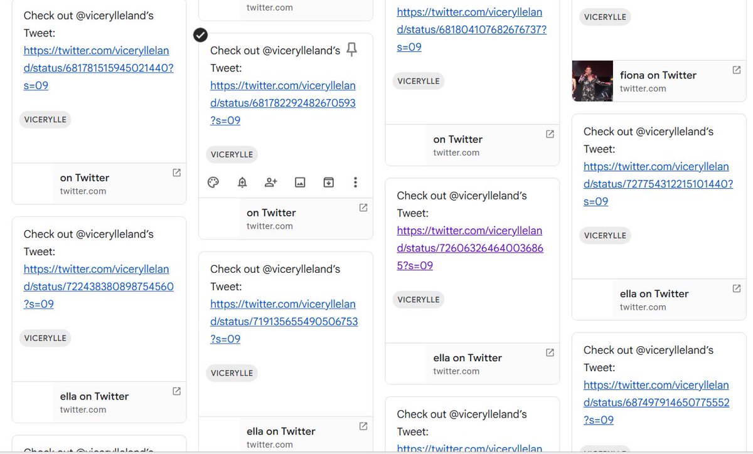
Task: Open external link icon for note ending 506753
Action: (x=363, y=426)
